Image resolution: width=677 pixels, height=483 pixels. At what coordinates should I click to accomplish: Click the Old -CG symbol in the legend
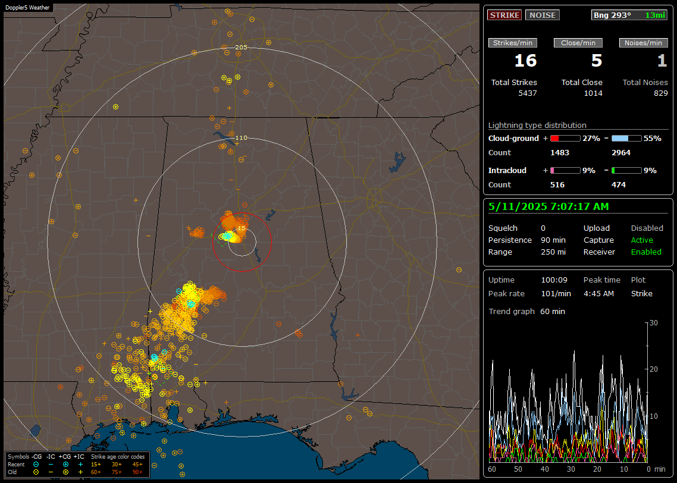[x=36, y=472]
